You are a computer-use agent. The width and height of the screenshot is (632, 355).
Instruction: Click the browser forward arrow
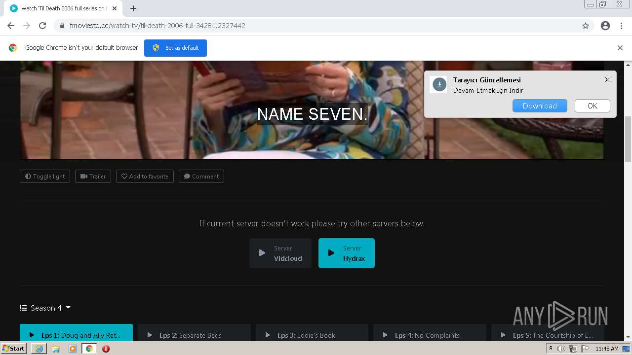coord(27,26)
